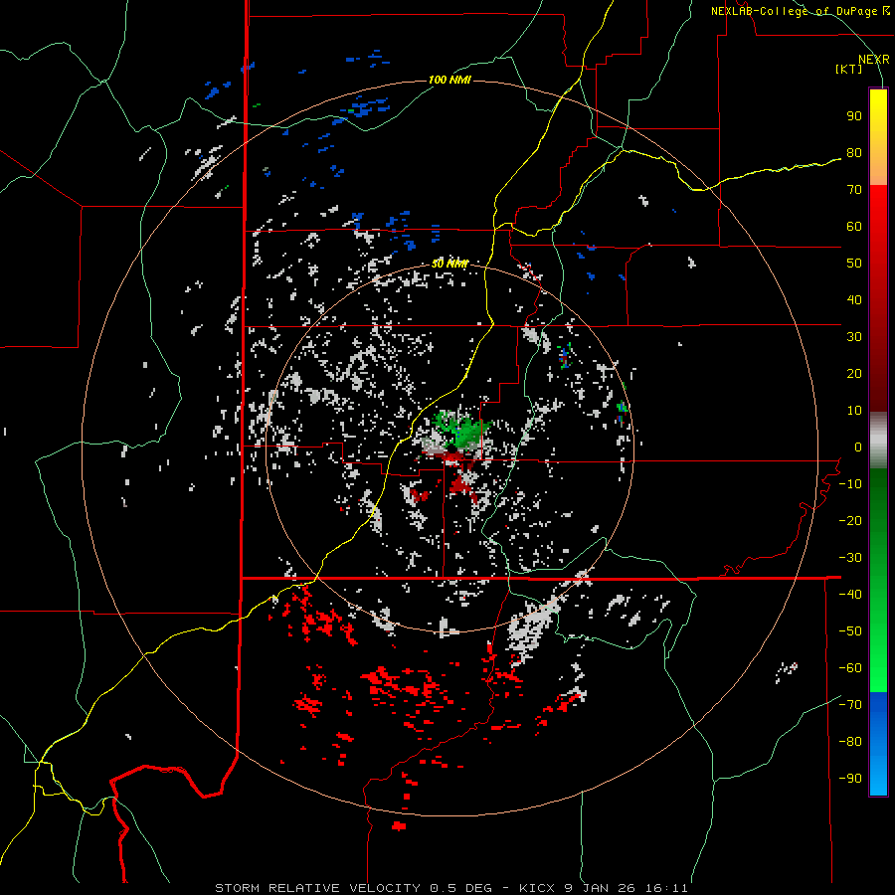This screenshot has width=895, height=895.
Task: Click the -20 scale value
Action: (850, 521)
